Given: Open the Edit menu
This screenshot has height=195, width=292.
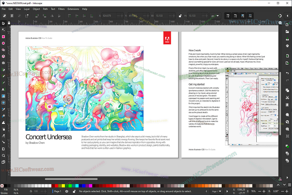Looking at the screenshot, I should (x=11, y=9).
